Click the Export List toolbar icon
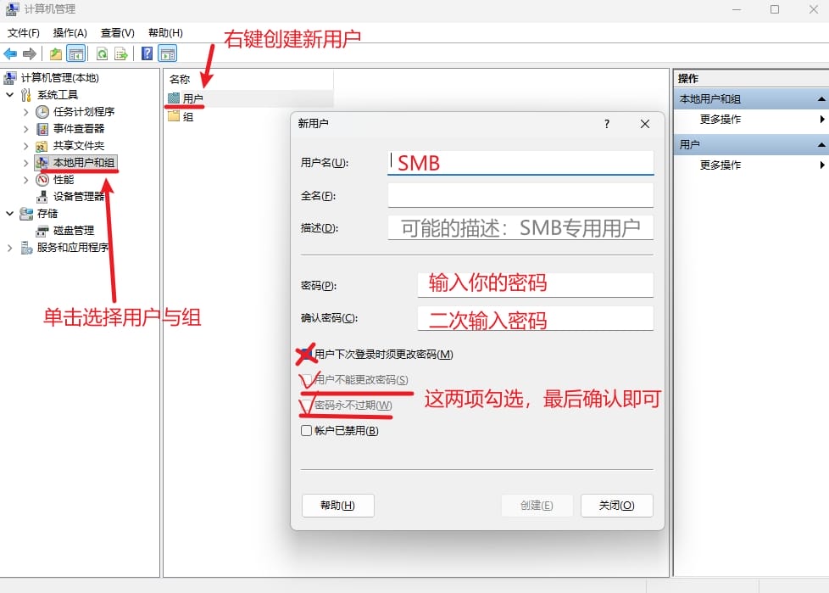 click(x=121, y=53)
